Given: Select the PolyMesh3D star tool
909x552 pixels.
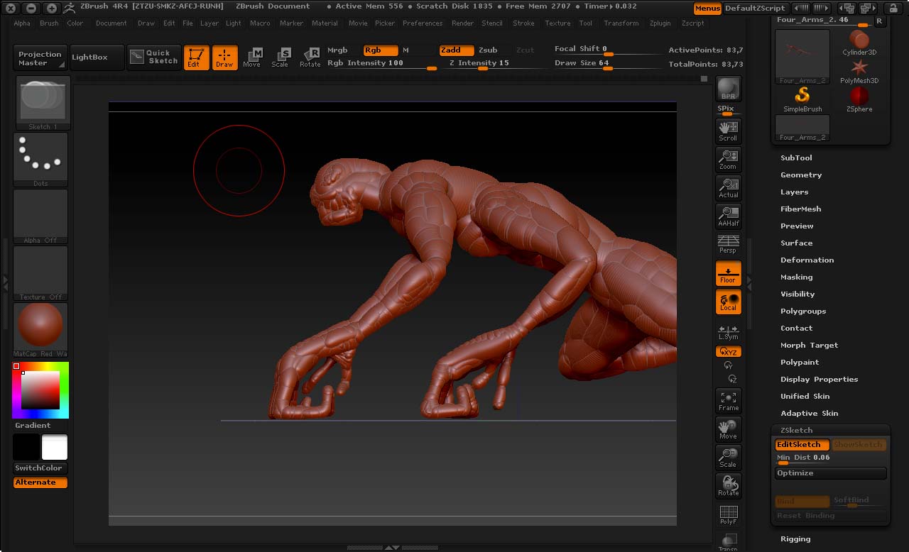Looking at the screenshot, I should pos(859,70).
